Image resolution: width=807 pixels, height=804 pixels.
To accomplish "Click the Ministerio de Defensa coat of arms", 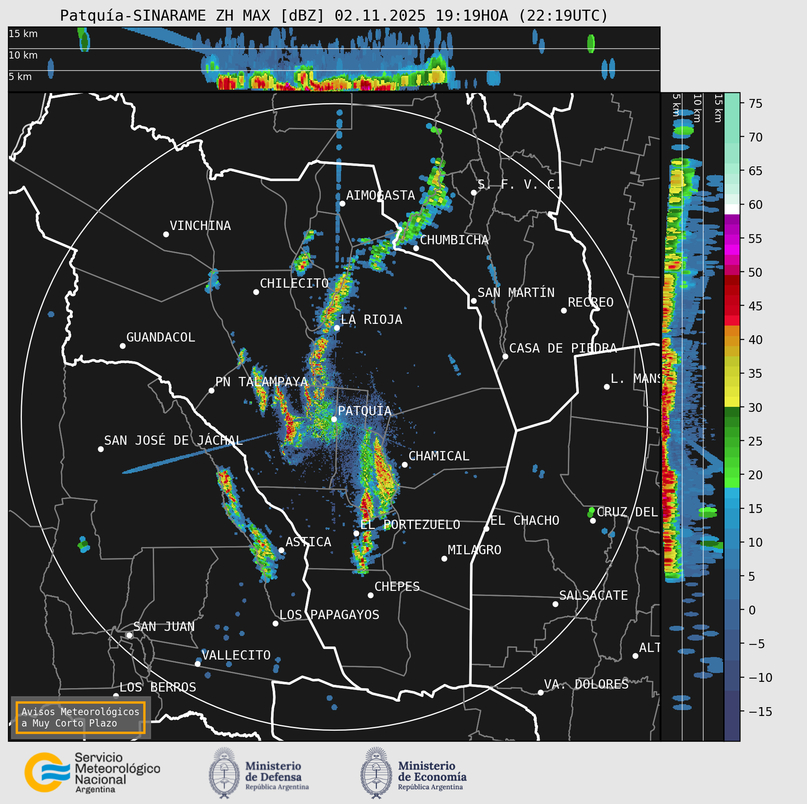I will pos(224,773).
